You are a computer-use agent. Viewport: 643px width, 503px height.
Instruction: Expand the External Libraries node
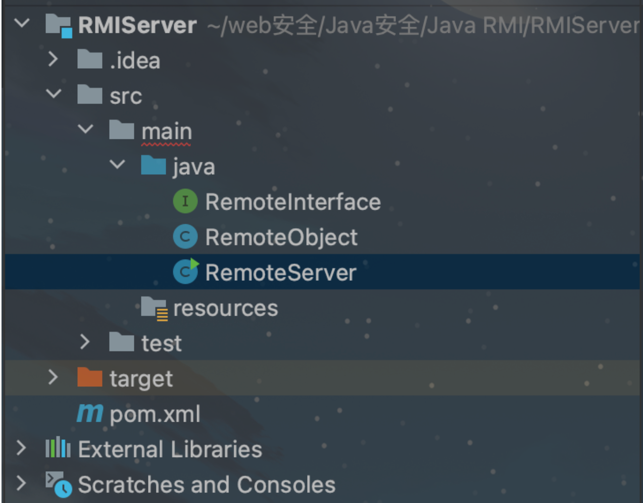click(20, 448)
